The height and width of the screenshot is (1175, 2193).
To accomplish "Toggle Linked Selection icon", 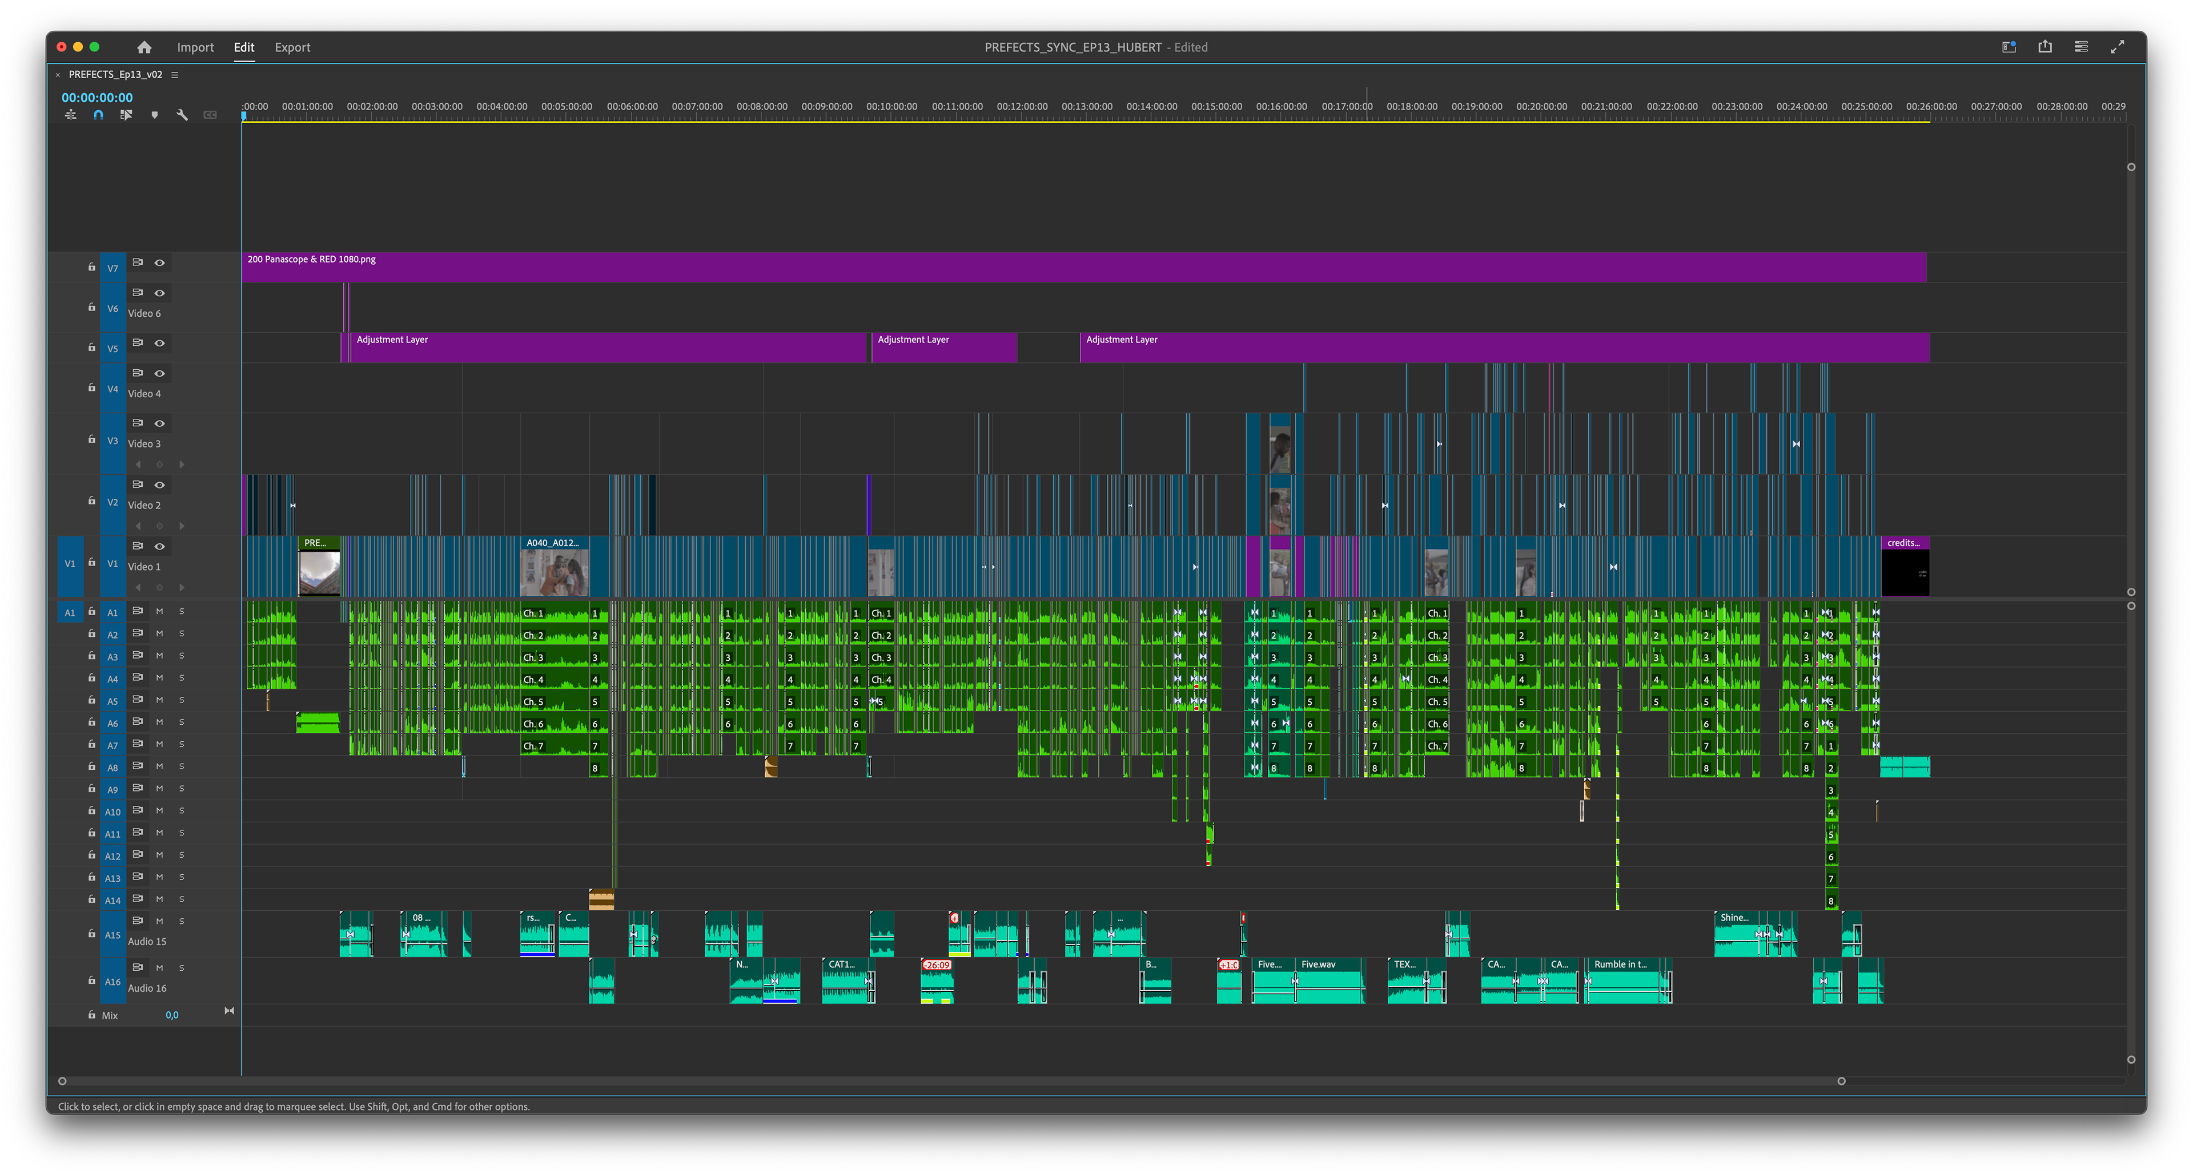I will coord(126,115).
